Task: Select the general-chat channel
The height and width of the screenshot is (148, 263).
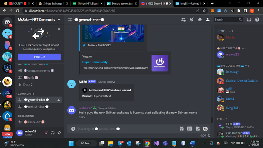Action: point(39,100)
